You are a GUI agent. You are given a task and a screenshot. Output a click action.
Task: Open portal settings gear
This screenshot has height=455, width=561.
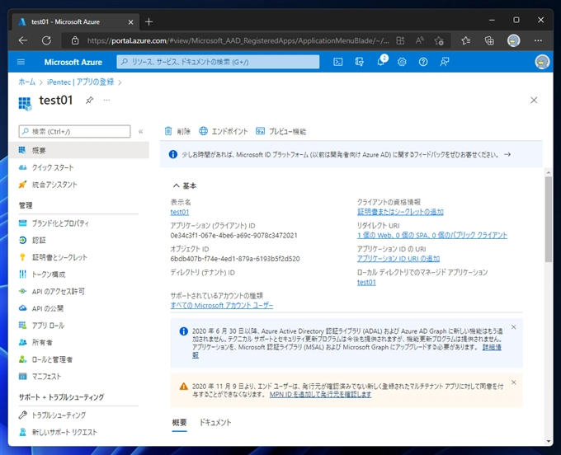point(402,62)
